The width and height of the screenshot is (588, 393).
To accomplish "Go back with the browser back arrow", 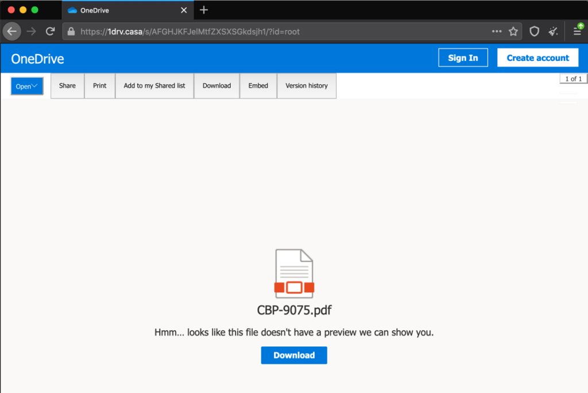I will click(12, 31).
